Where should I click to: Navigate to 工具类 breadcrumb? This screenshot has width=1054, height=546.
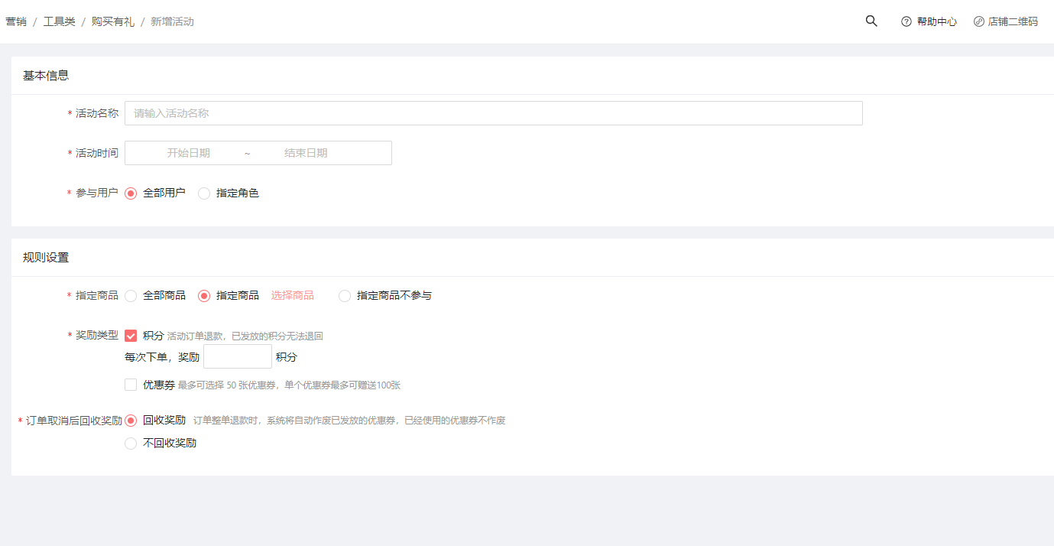(x=59, y=21)
